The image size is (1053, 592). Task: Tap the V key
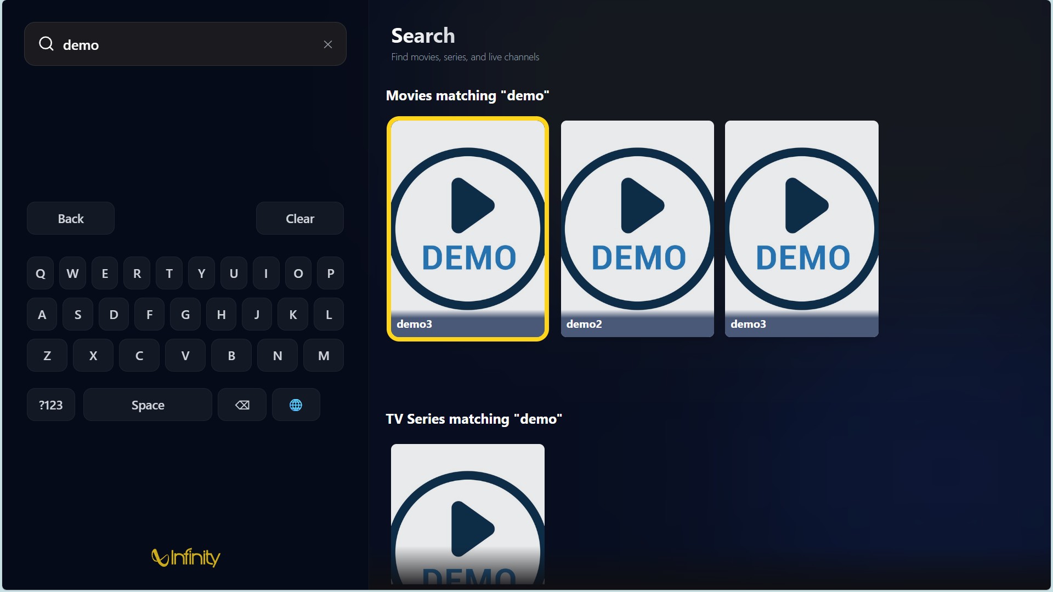(185, 355)
